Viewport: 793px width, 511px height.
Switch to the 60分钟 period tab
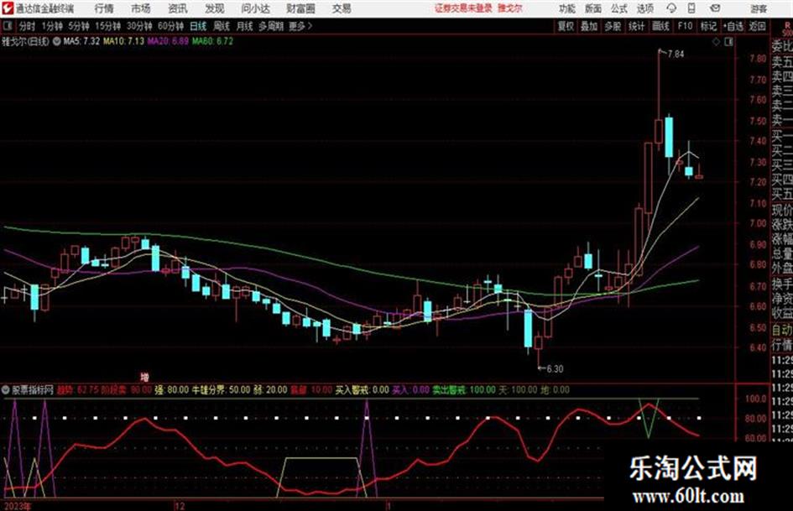[x=171, y=26]
